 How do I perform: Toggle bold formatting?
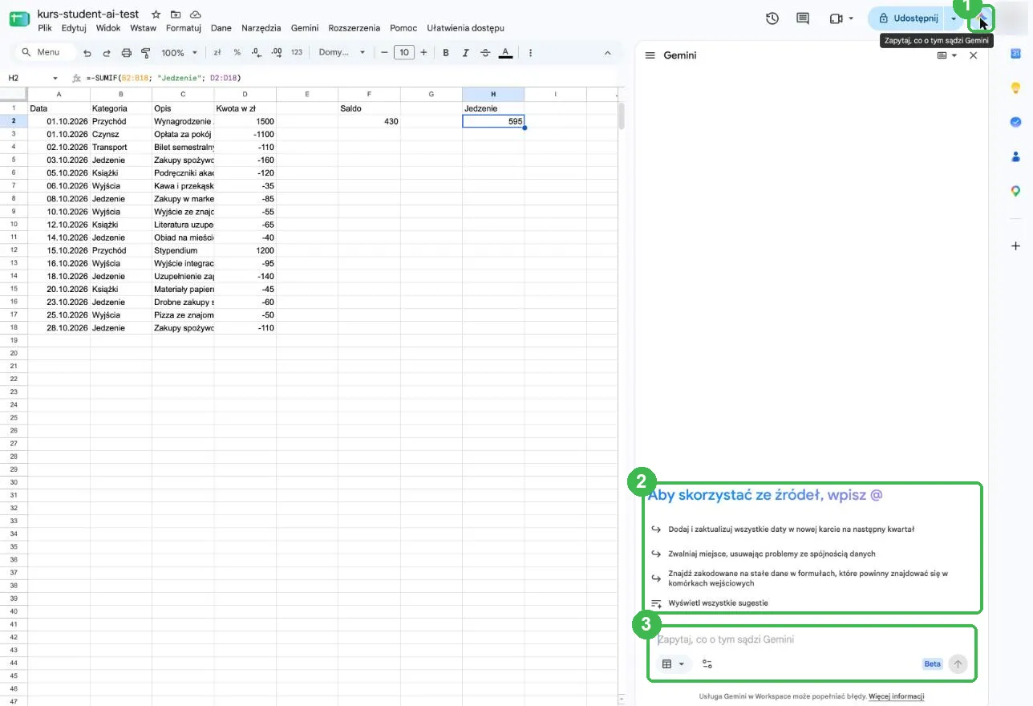[446, 52]
